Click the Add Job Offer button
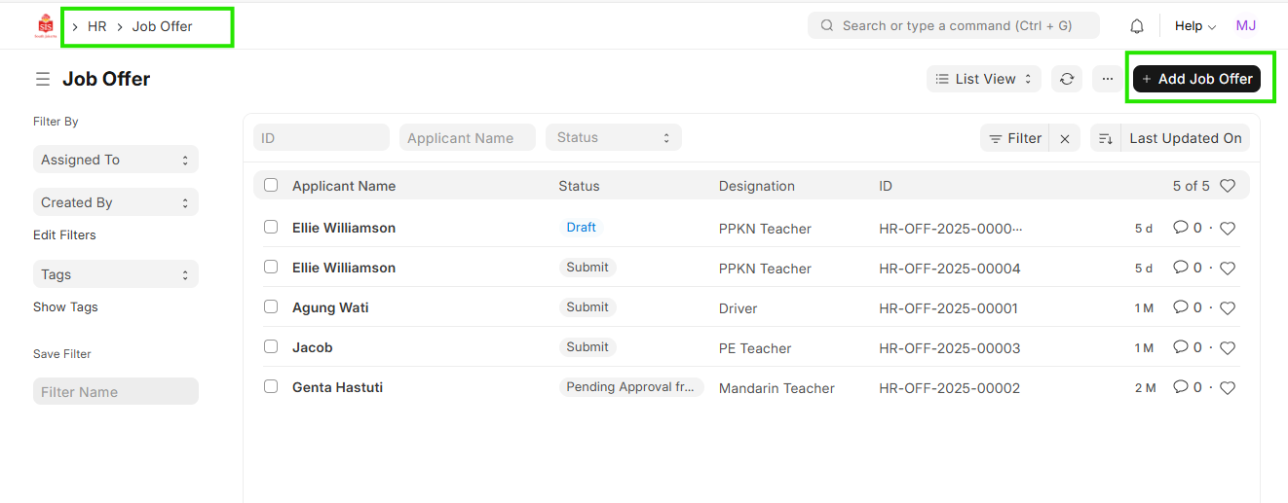This screenshot has width=1288, height=503. [1196, 79]
